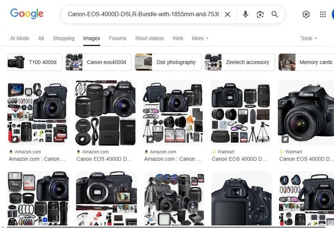Open second row last thumbnail with filters and bag
The image size is (334, 228).
point(306,198)
